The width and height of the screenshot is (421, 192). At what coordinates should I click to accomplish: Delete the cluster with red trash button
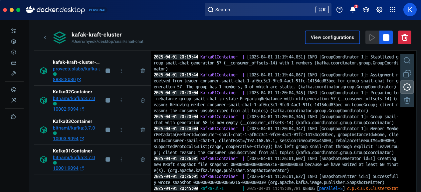[405, 38]
